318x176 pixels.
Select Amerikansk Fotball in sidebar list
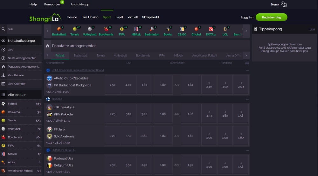21,171
